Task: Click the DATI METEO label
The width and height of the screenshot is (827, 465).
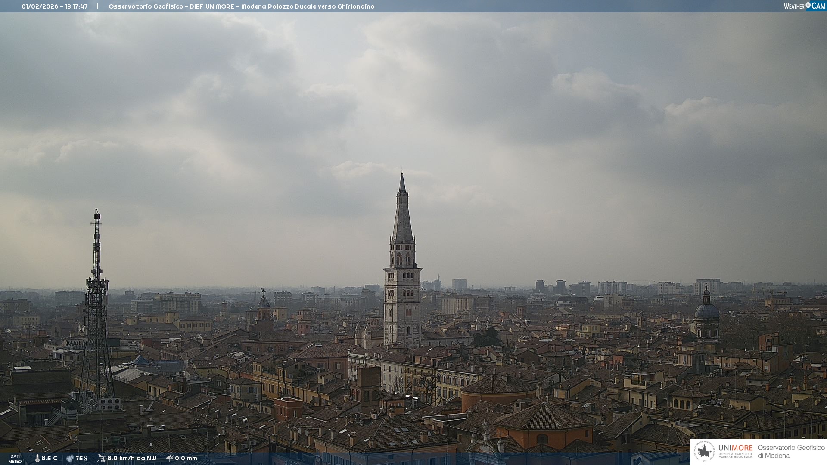Action: (15, 459)
